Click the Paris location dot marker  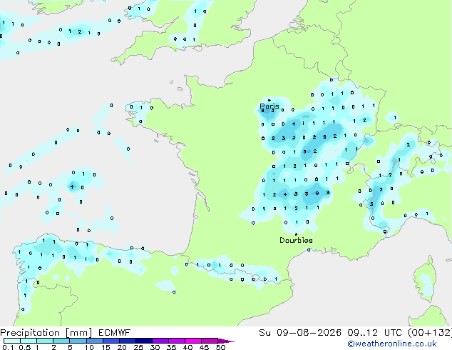269,100
